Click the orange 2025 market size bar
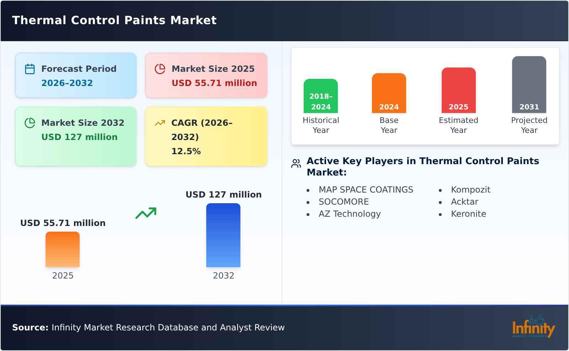569x351 pixels. 62,250
